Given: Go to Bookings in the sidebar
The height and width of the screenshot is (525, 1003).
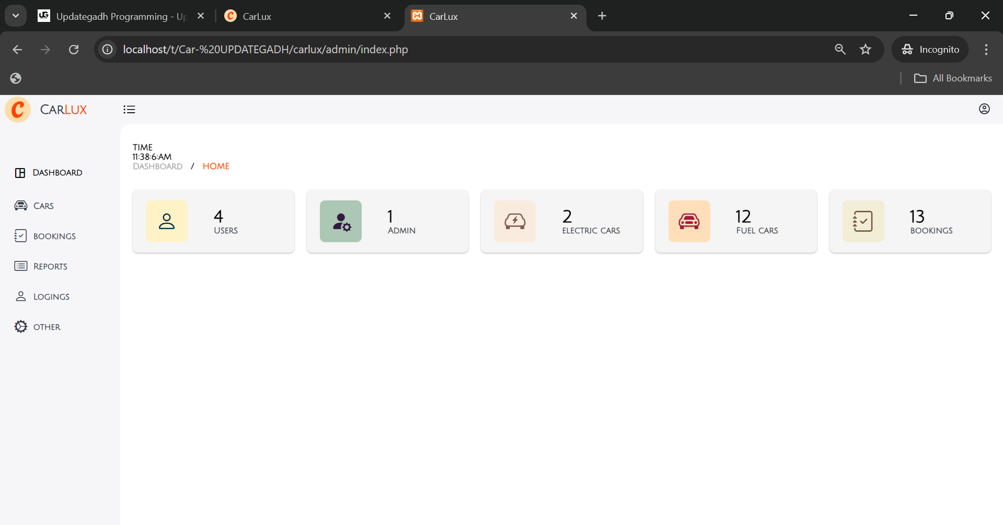Looking at the screenshot, I should point(54,236).
